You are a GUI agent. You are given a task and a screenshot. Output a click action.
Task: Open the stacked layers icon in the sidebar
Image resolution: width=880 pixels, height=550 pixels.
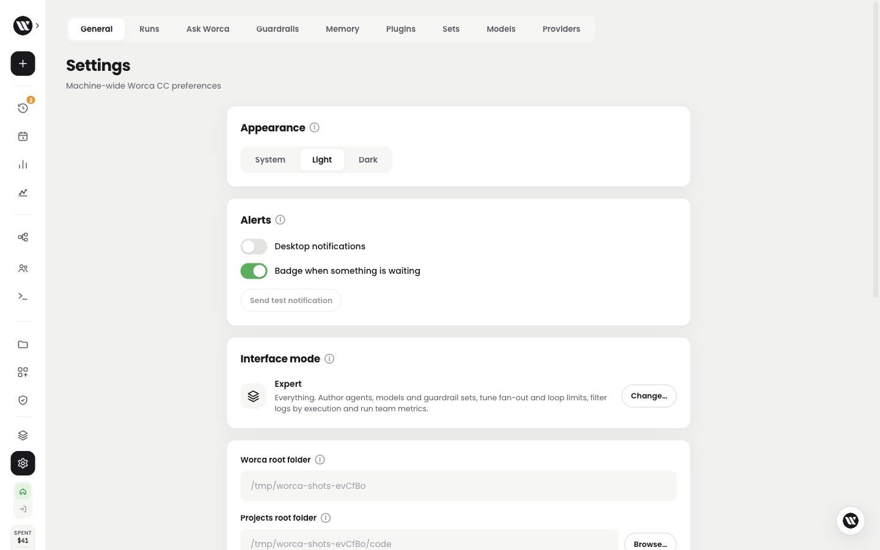coord(23,435)
